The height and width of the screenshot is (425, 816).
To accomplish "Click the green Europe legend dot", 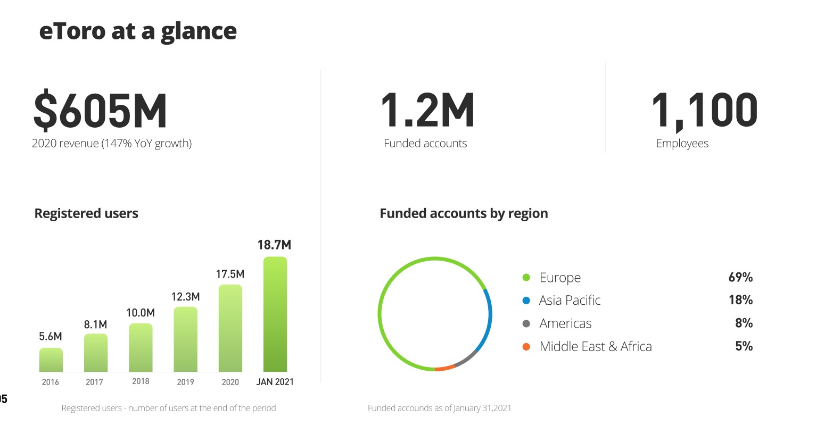I will click(x=526, y=278).
